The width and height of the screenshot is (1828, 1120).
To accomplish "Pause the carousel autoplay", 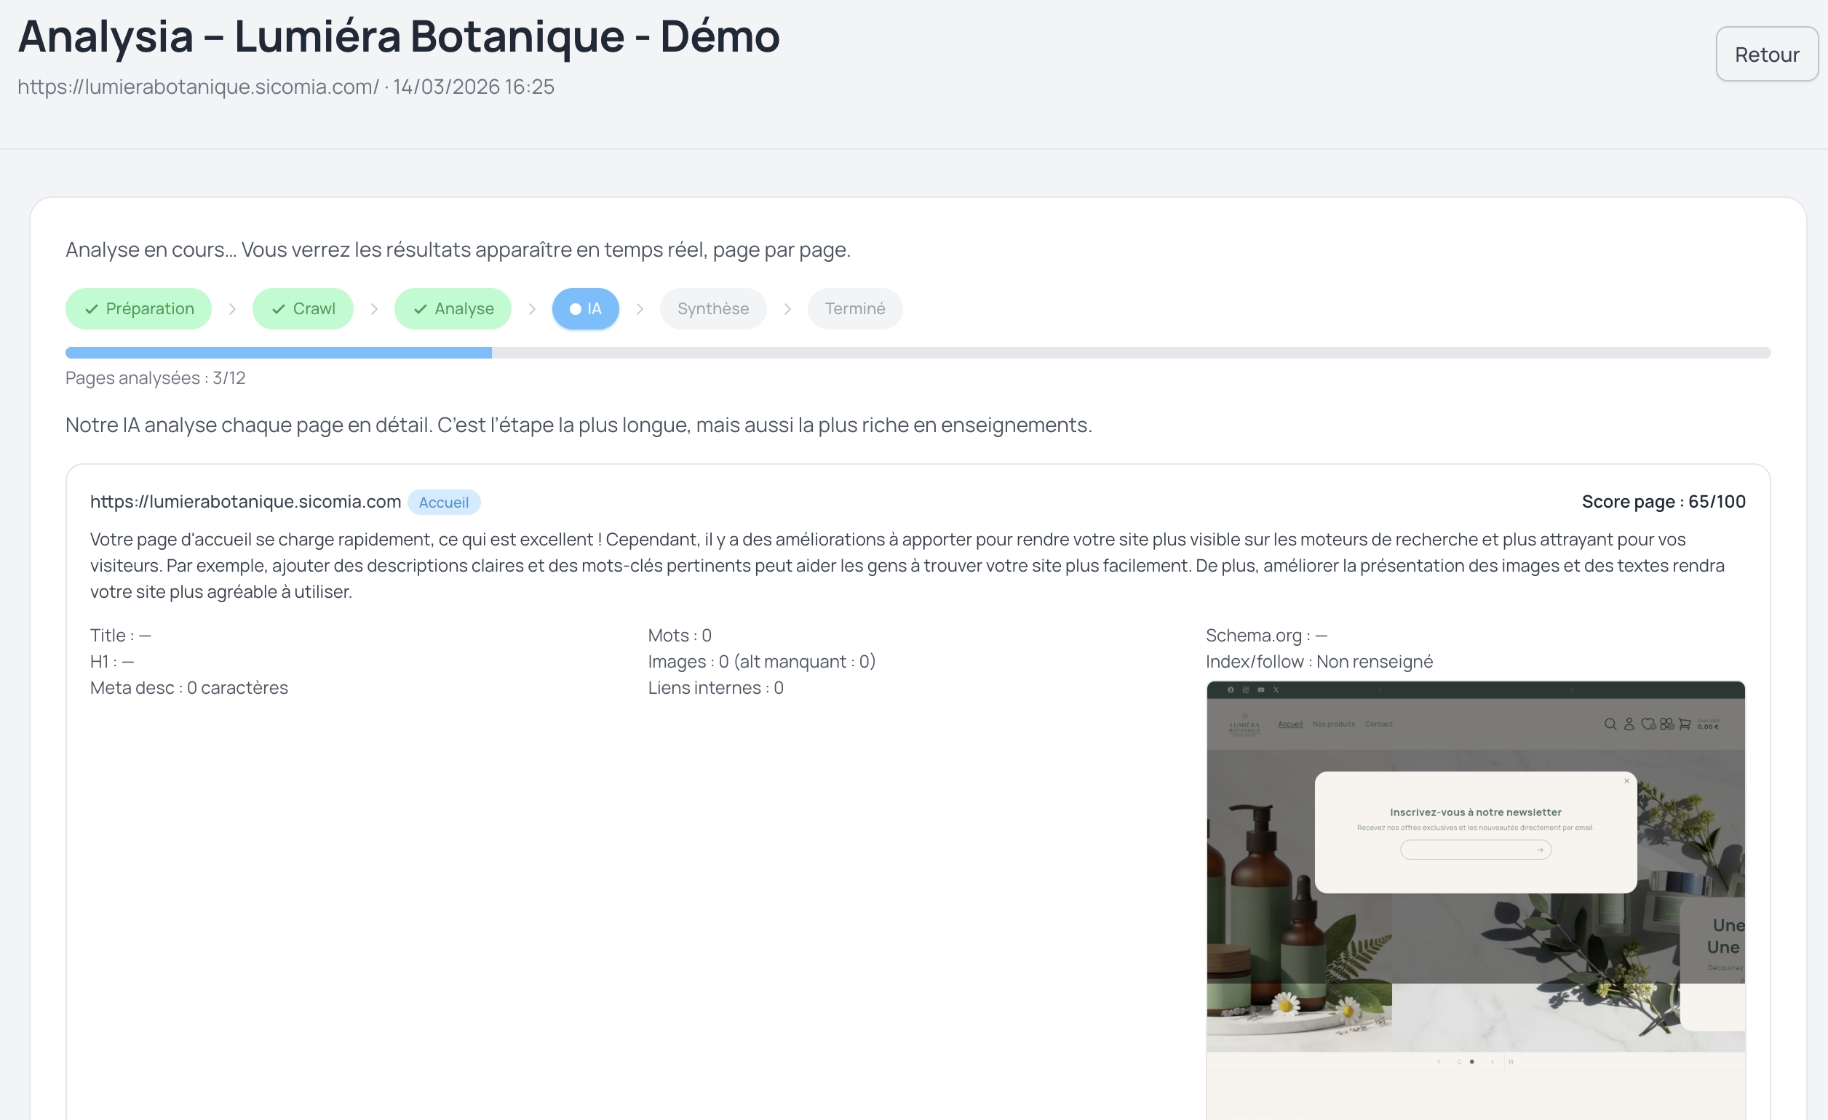I will coord(1512,1063).
